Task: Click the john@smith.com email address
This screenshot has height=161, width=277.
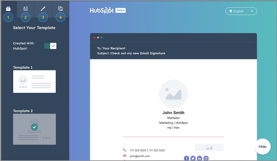Action: coord(140,156)
